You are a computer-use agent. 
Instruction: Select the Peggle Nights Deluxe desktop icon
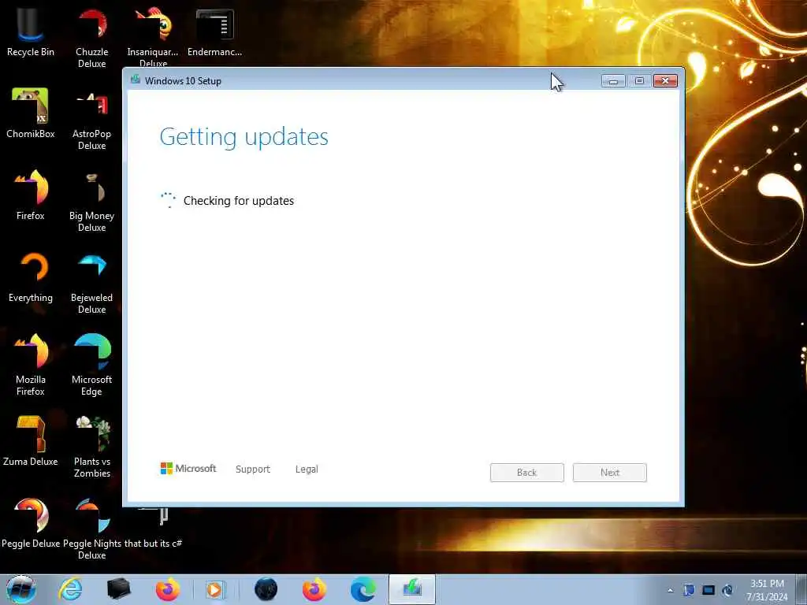pyautogui.click(x=91, y=529)
